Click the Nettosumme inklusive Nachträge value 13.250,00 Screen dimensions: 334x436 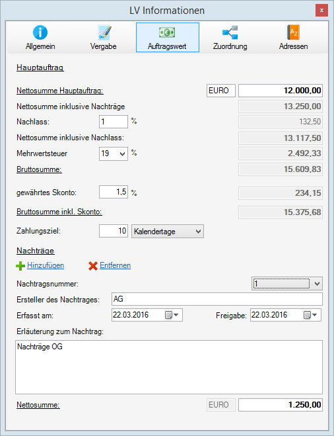point(281,107)
